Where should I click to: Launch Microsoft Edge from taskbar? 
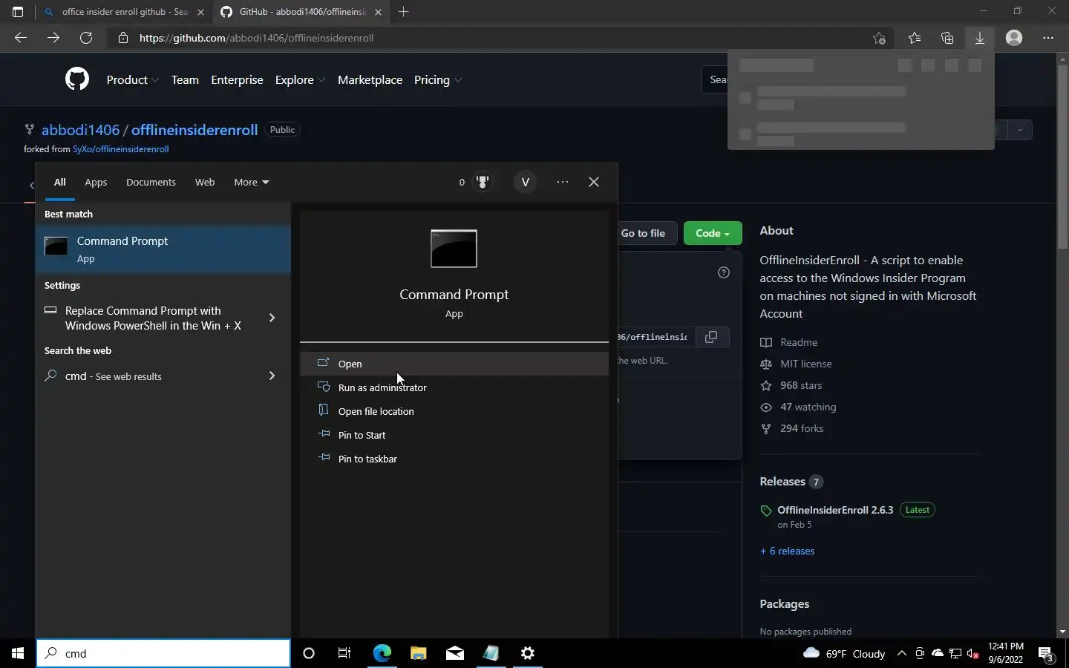(382, 653)
